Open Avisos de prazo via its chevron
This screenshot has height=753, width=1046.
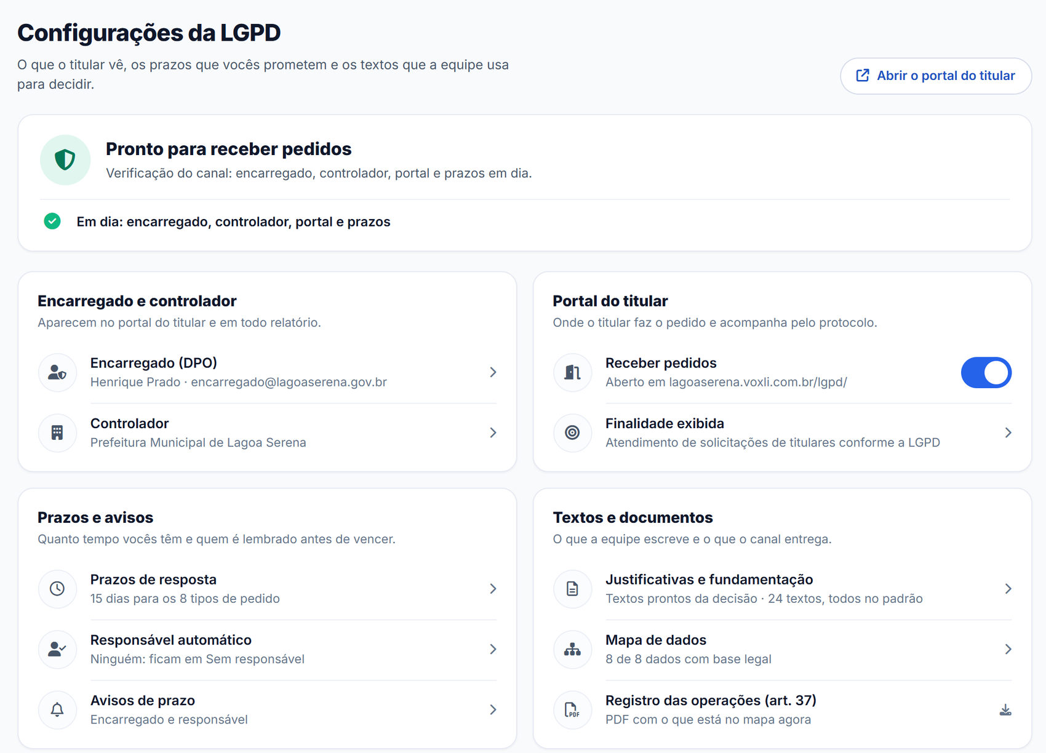pyautogui.click(x=493, y=709)
